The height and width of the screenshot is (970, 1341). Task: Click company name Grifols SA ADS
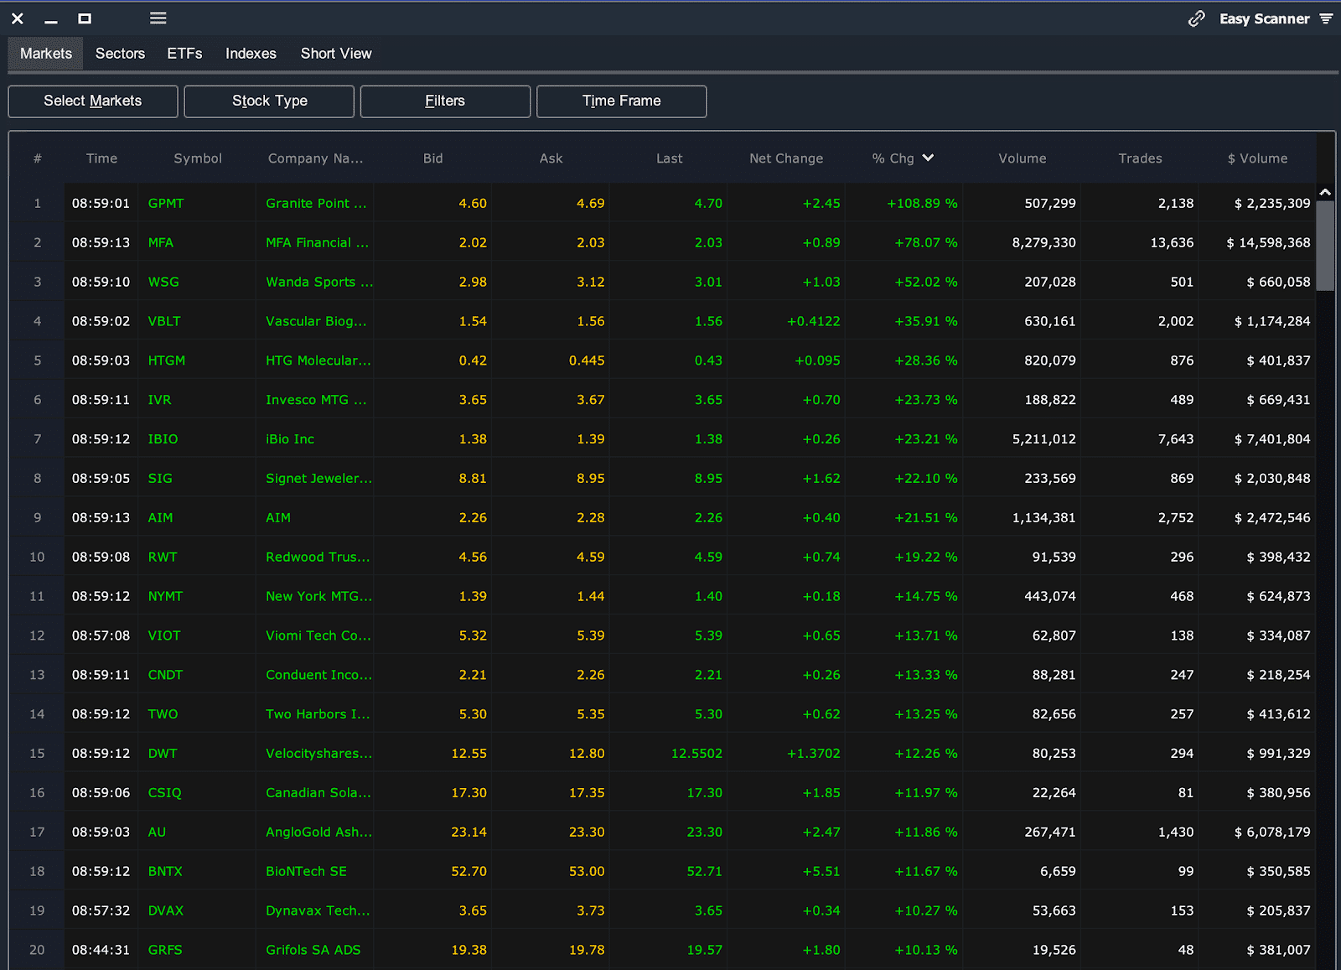[x=313, y=951]
